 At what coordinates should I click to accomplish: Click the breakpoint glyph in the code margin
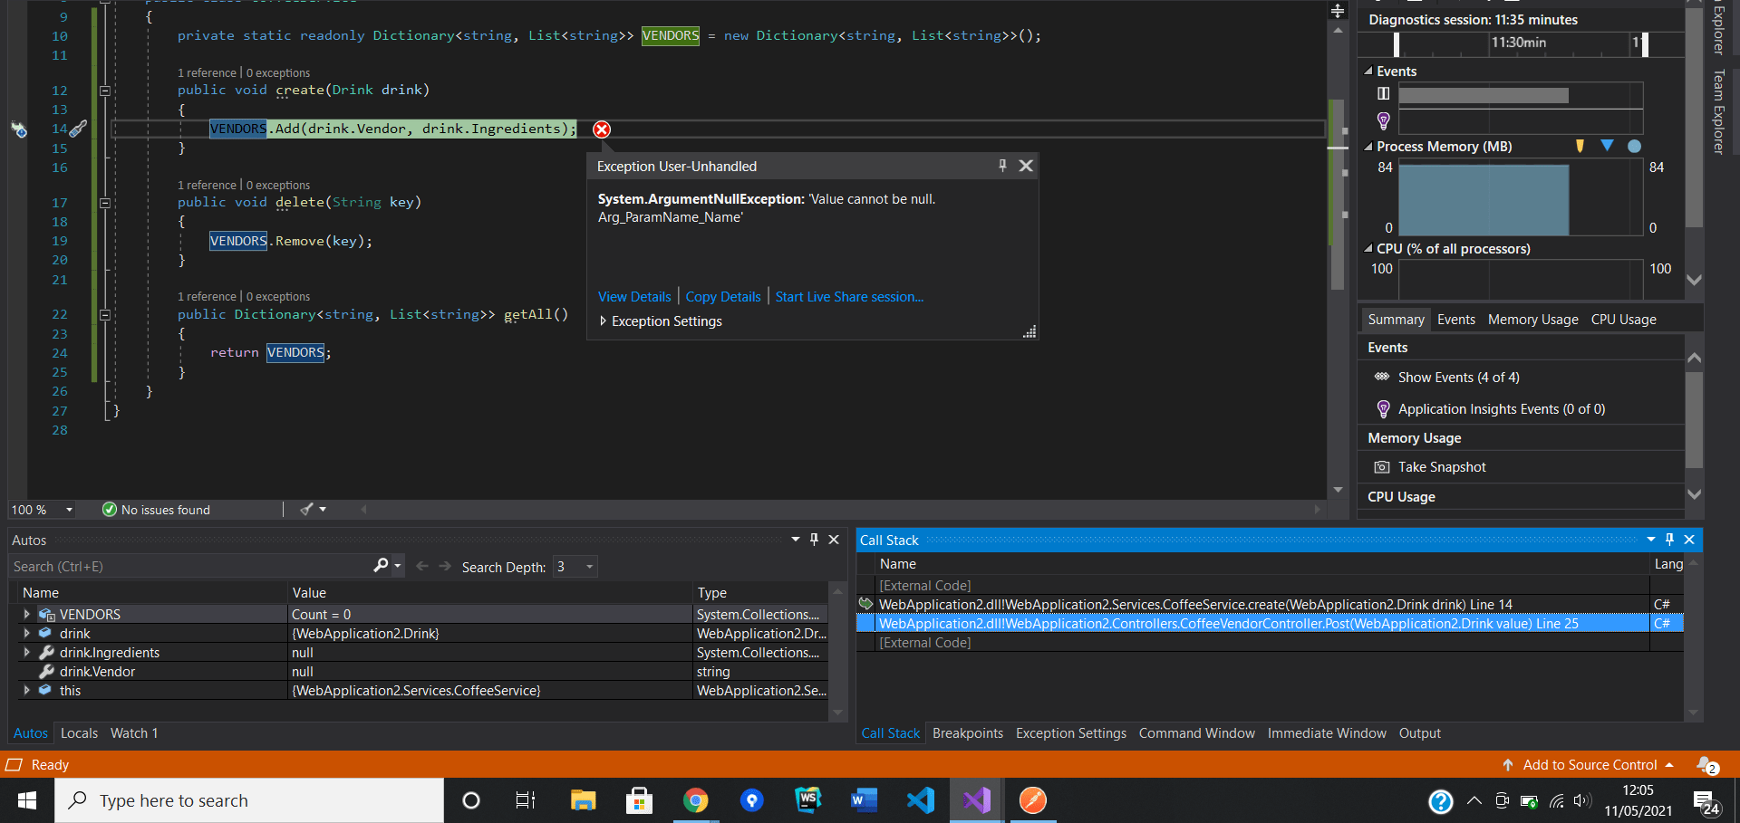[x=19, y=129]
